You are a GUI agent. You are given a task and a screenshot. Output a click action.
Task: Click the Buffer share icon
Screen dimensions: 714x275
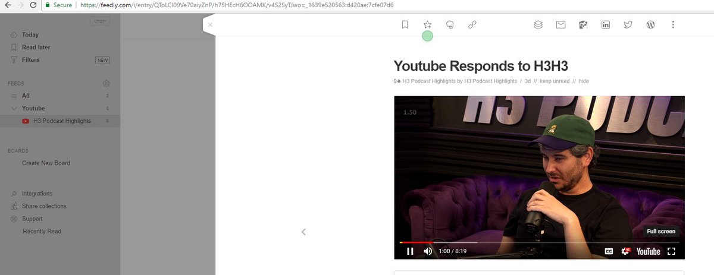538,25
